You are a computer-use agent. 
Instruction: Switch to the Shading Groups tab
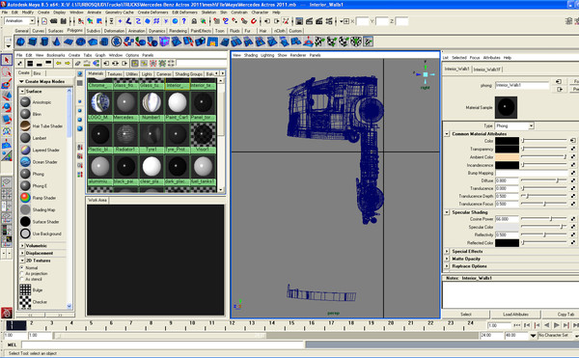tap(188, 74)
